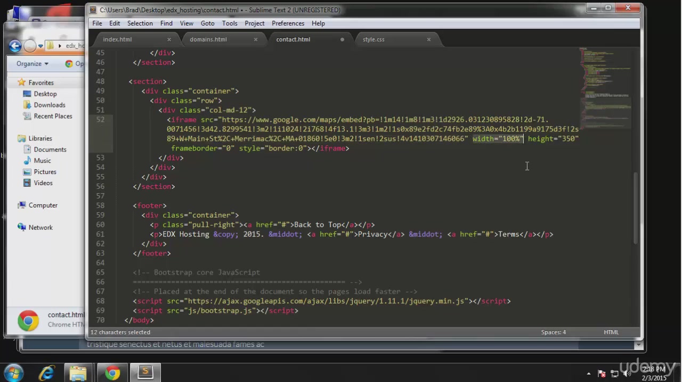This screenshot has width=682, height=382.
Task: Click the Bootstrap core JavaScript comment
Action: (x=197, y=272)
